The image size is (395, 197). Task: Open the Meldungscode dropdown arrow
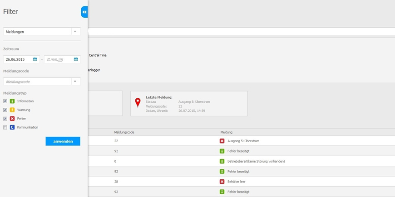[x=75, y=82]
